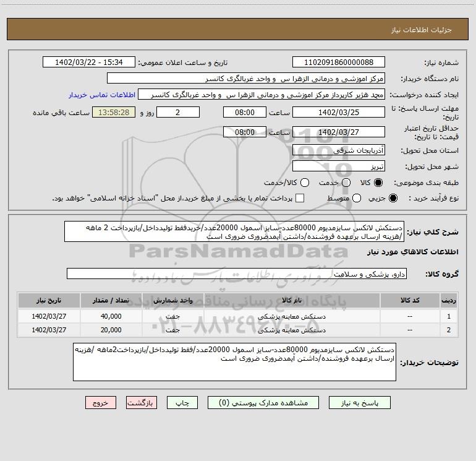Toggle the اسناد خزانه اسلامی payment checkbox
The height and width of the screenshot is (461, 476).
pos(300,198)
